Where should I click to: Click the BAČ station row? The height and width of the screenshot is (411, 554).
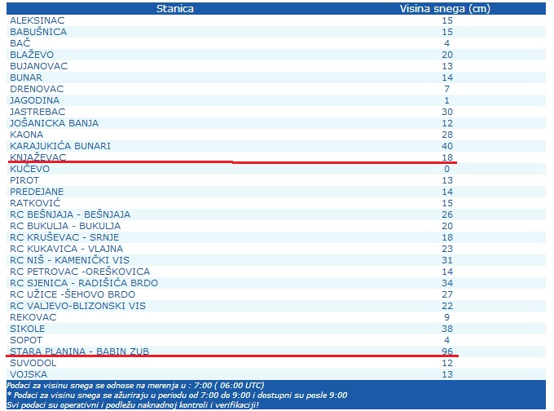pos(276,43)
